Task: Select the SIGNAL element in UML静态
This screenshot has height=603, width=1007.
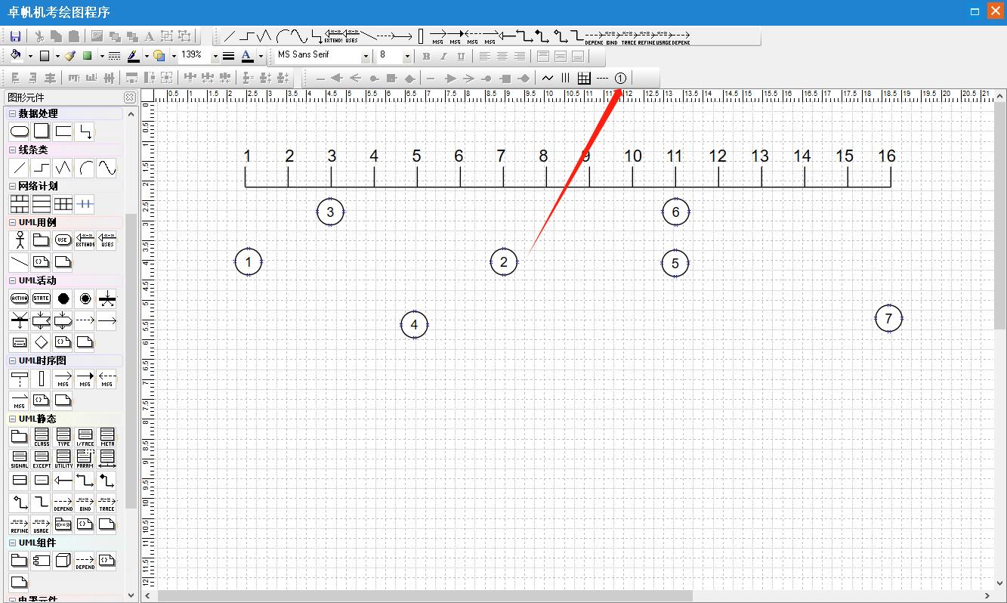Action: 20,459
